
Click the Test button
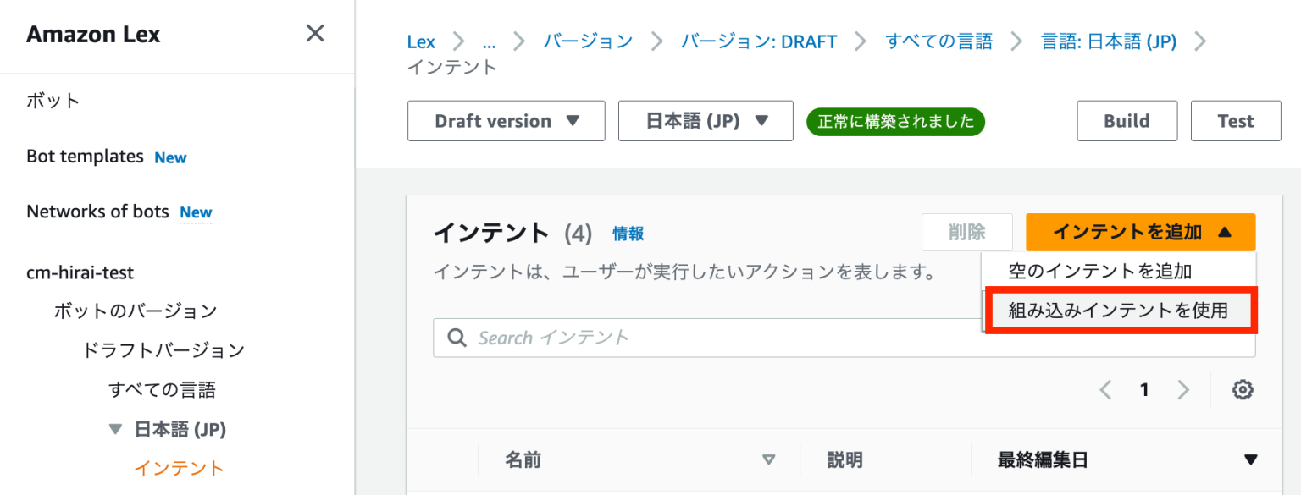click(x=1235, y=120)
